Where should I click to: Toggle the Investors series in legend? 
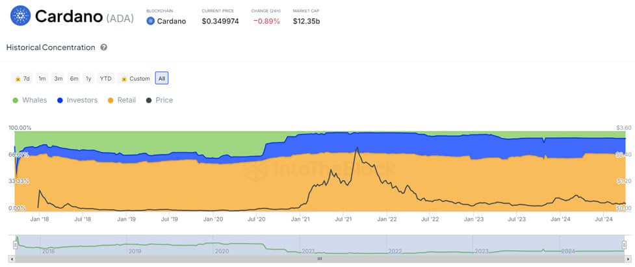click(77, 100)
